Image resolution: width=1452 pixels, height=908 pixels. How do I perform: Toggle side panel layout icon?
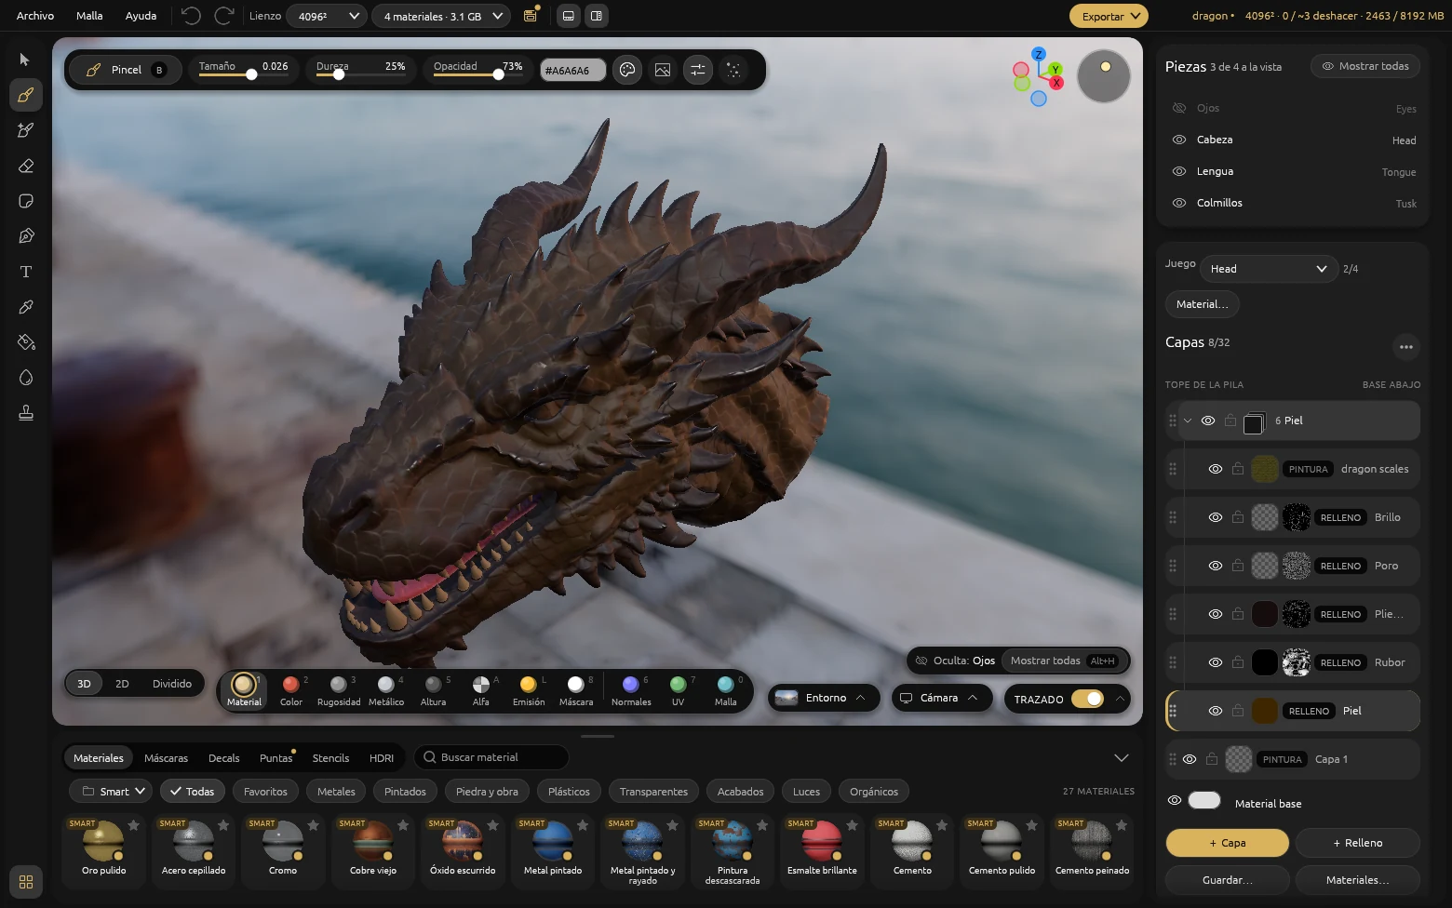click(597, 16)
